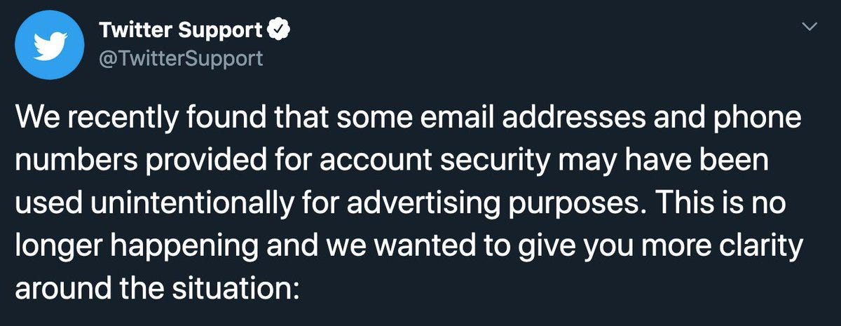841x326 pixels.
Task: Click the blue verified checkmark badge
Action: (x=277, y=31)
